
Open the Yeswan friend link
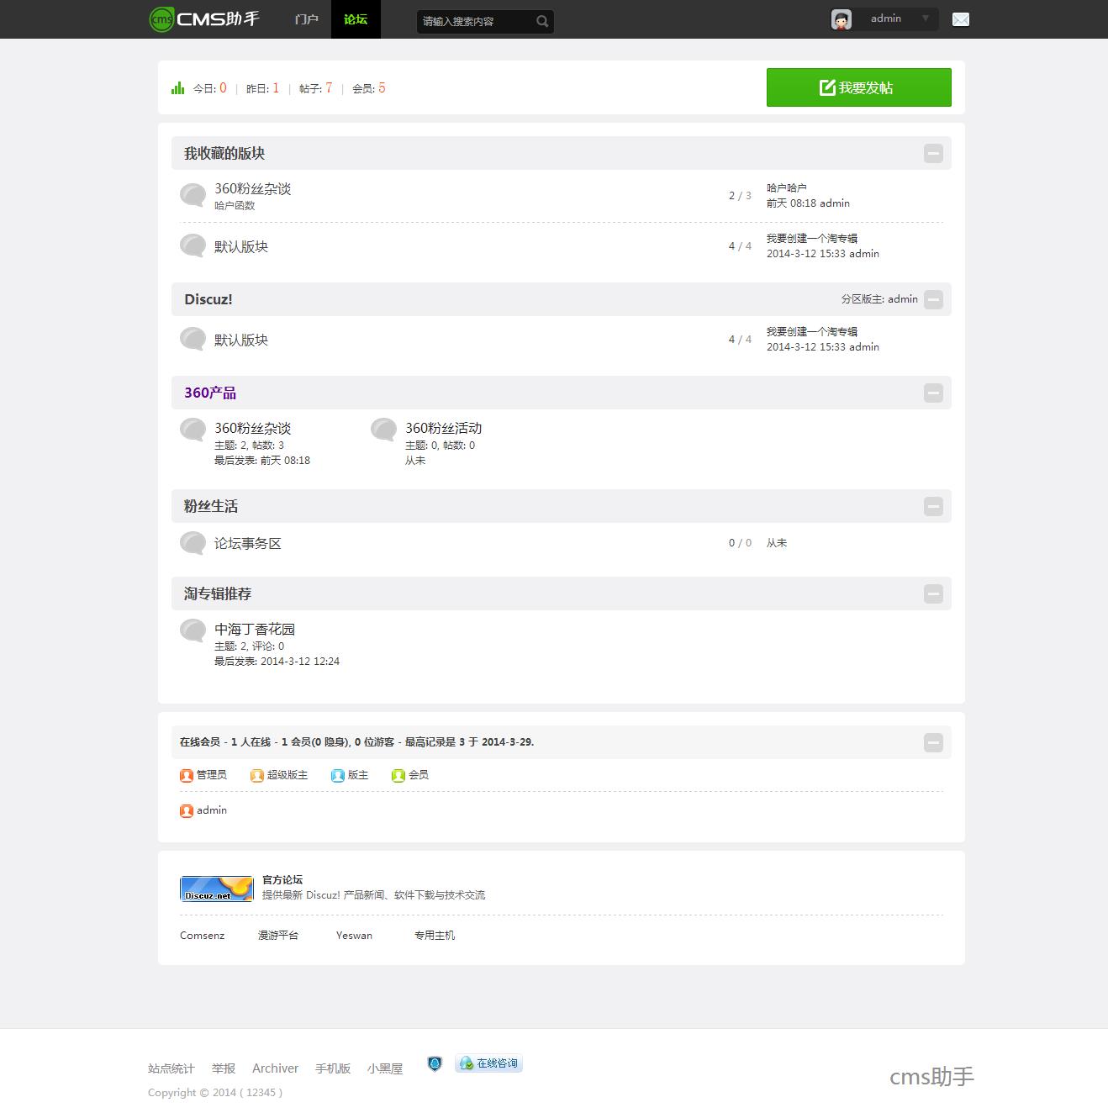(x=354, y=936)
